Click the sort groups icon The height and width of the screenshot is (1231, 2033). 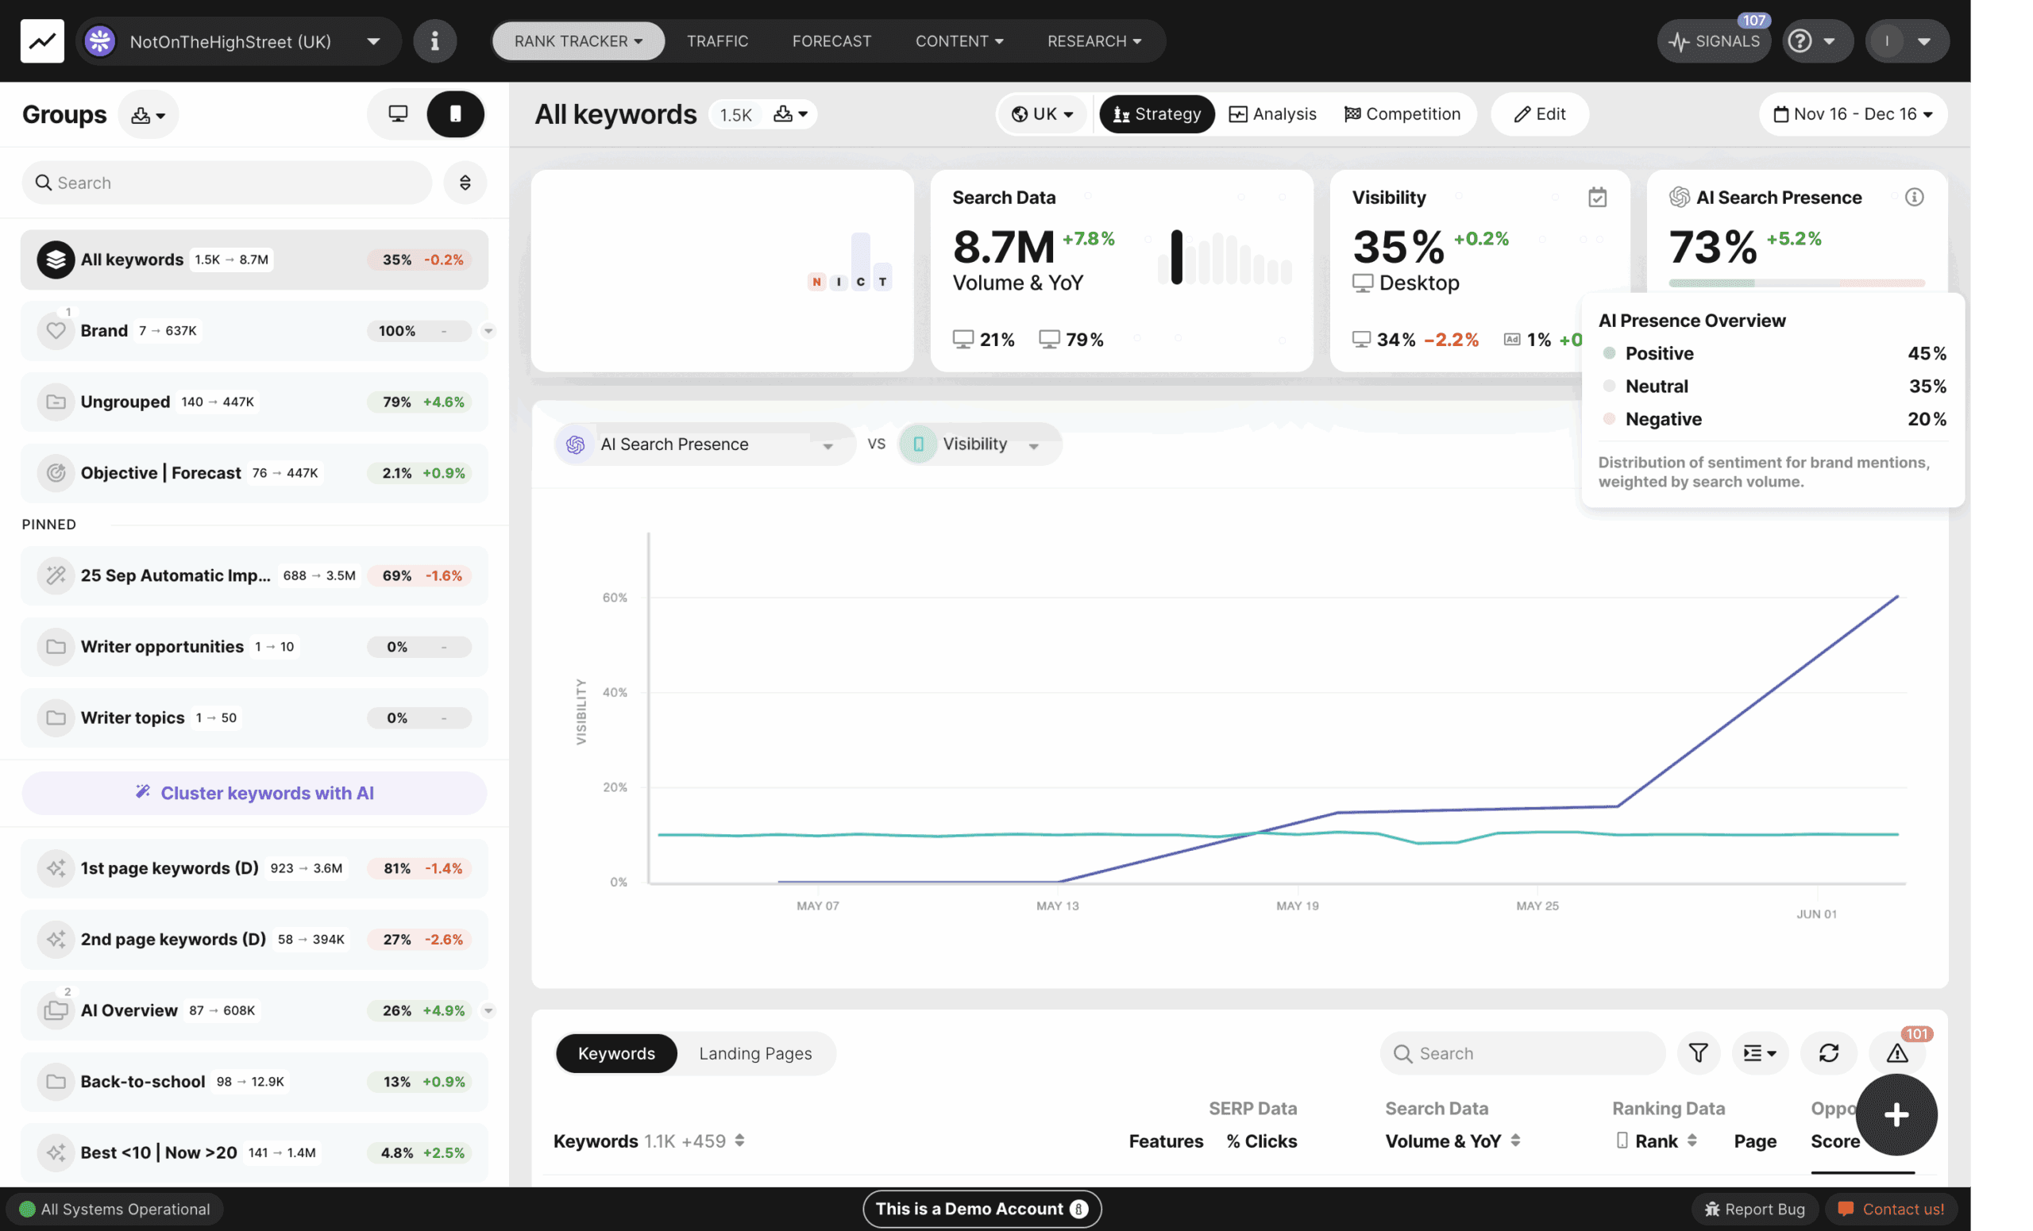point(465,183)
